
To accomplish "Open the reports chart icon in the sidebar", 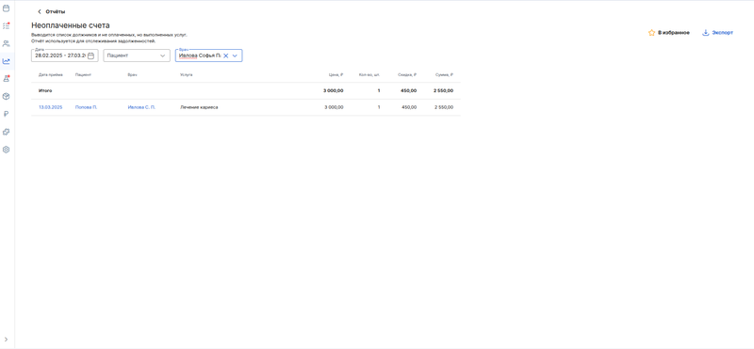I will point(7,61).
